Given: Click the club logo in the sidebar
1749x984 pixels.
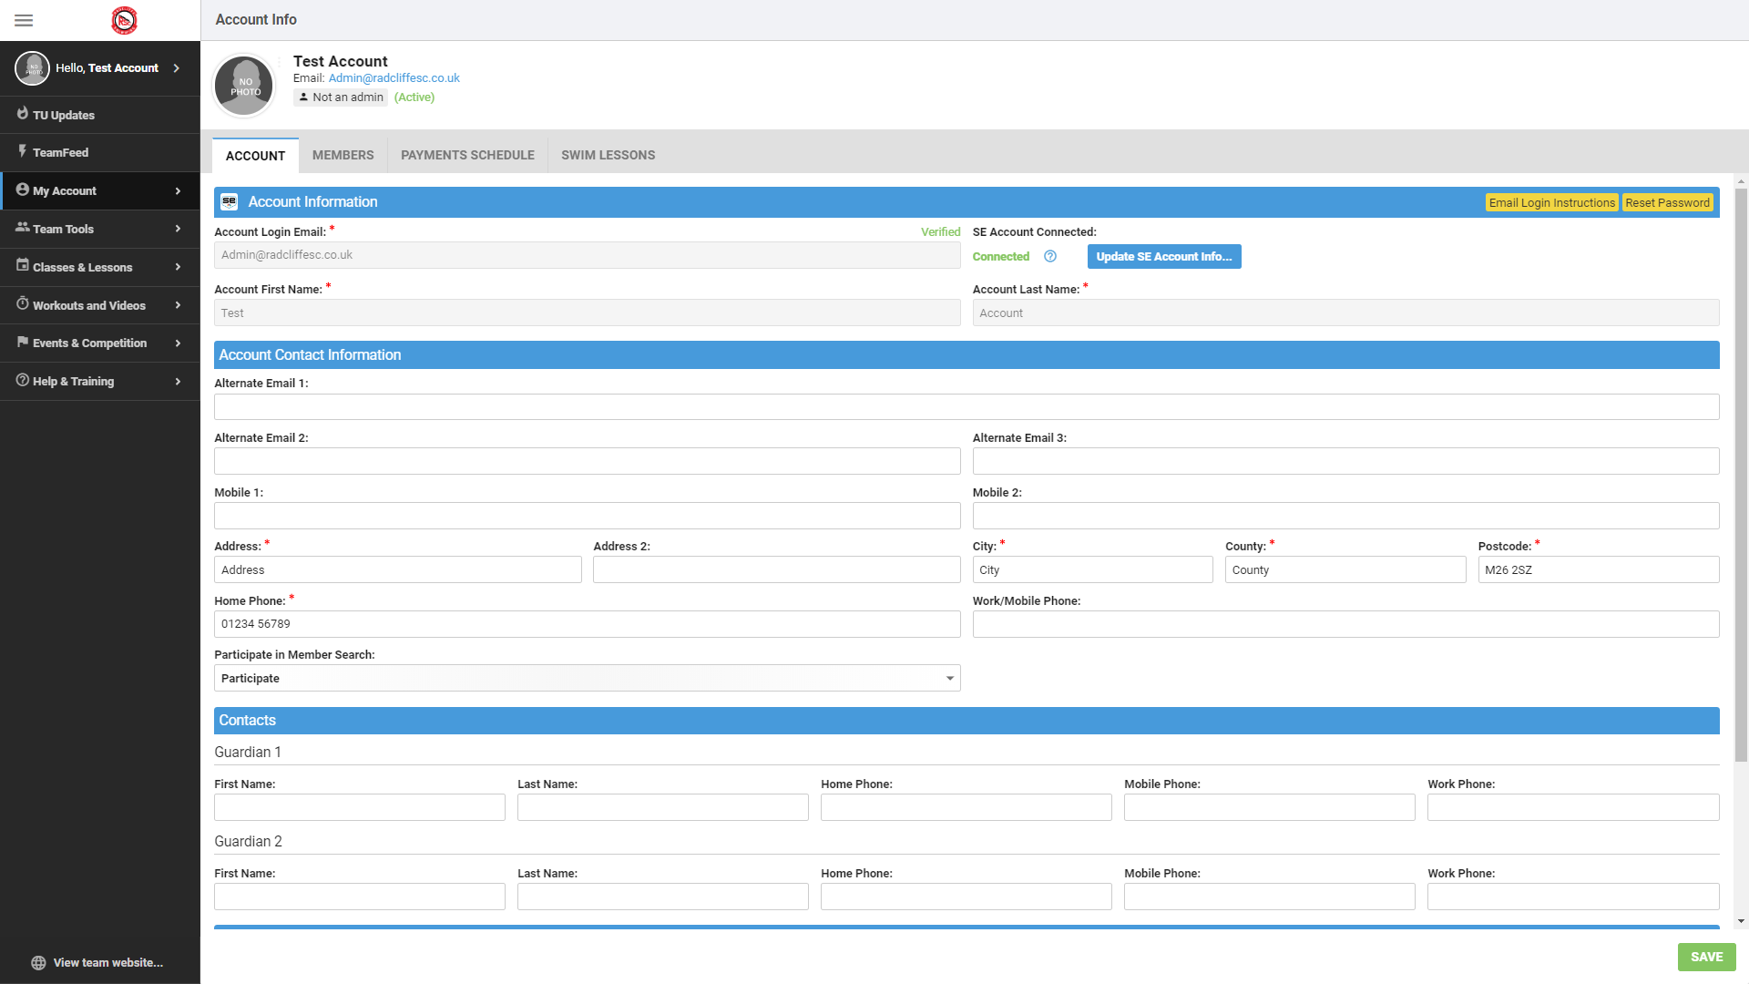Looking at the screenshot, I should 124,20.
